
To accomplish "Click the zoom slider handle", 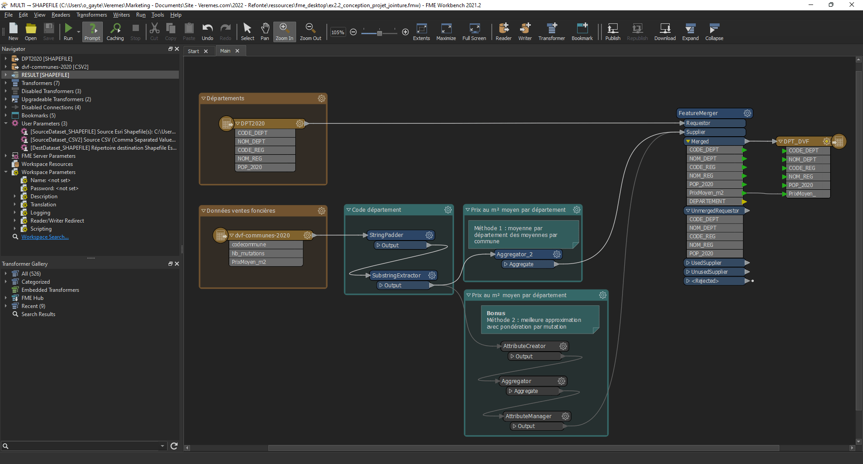I will coord(379,33).
